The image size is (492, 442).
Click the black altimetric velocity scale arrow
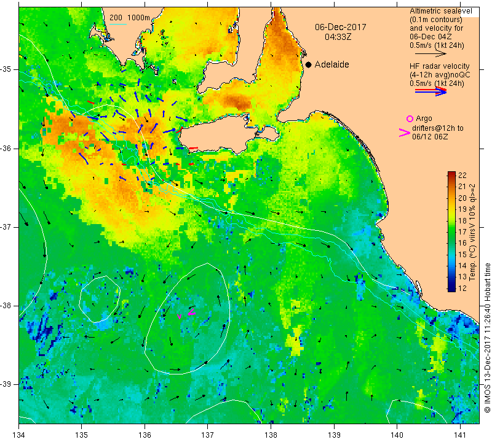(430, 54)
